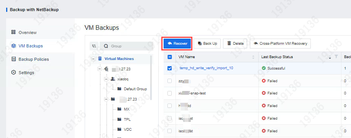Image resolution: width=351 pixels, height=138 pixels.
Task: Collapse the second .27.23 folder node
Action: 106,99
